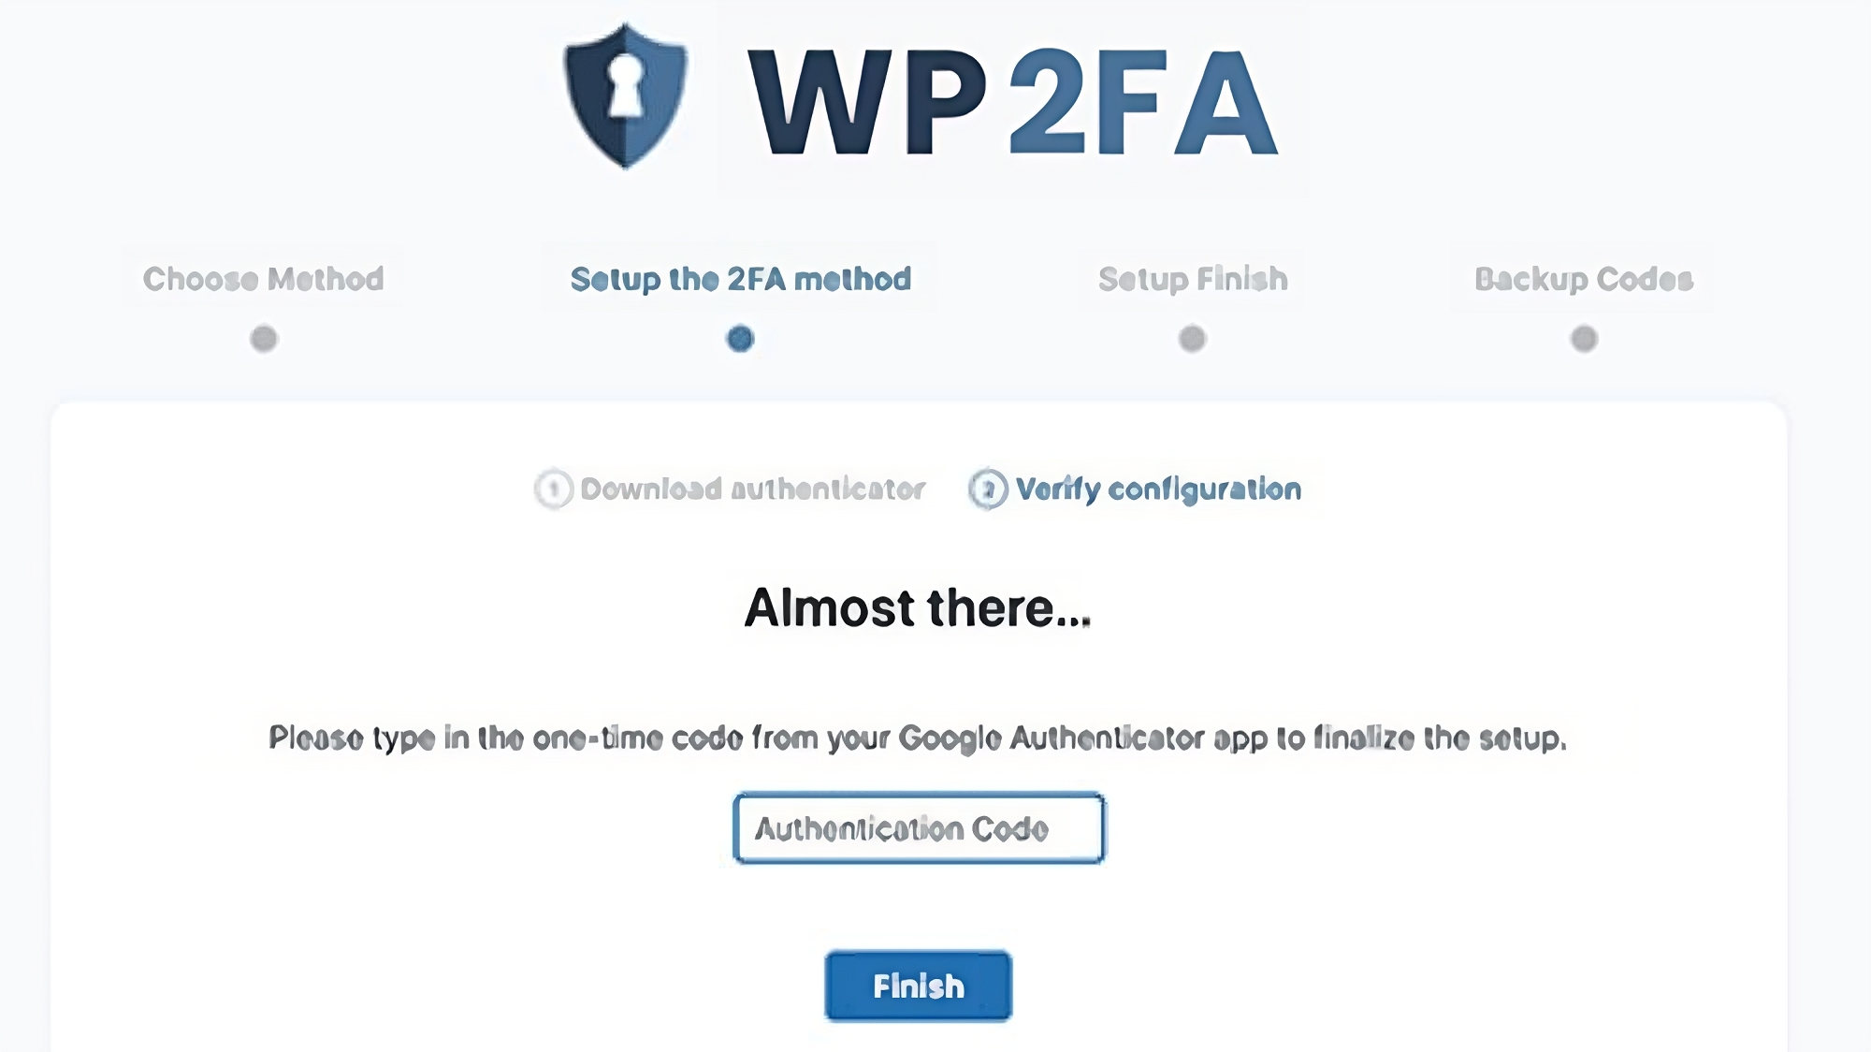Click the circled number 1 step icon

(x=554, y=489)
